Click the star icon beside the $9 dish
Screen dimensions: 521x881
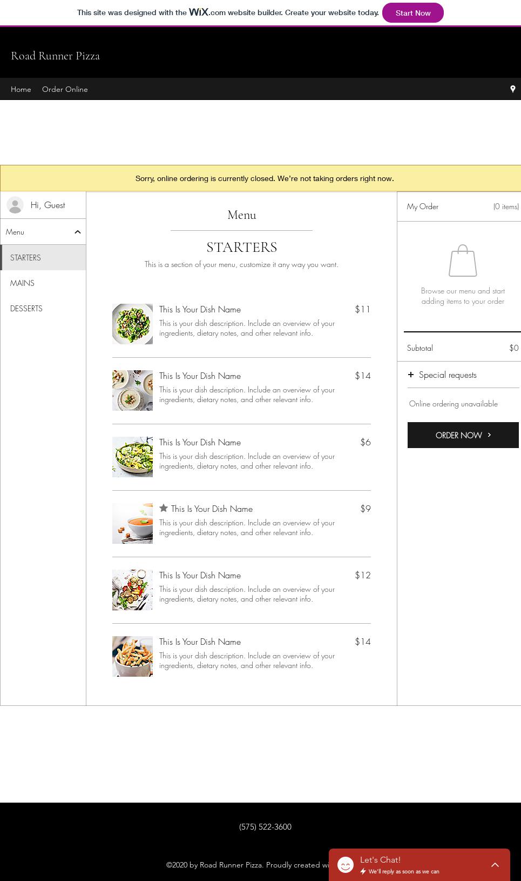pos(164,508)
